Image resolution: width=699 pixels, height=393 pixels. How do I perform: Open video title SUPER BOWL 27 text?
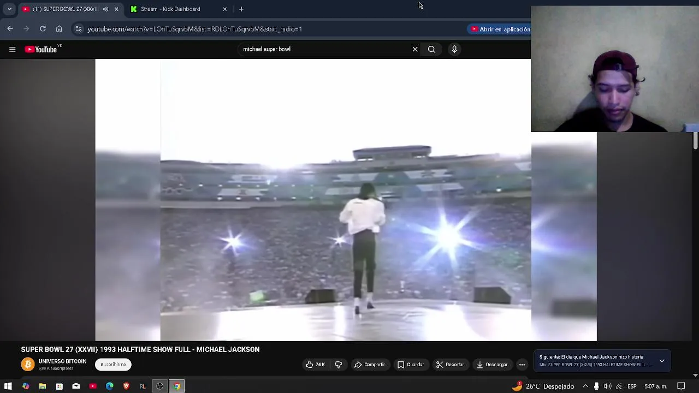click(x=140, y=349)
